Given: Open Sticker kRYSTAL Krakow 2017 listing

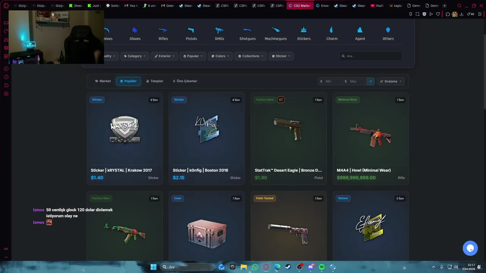Looking at the screenshot, I should [125, 139].
